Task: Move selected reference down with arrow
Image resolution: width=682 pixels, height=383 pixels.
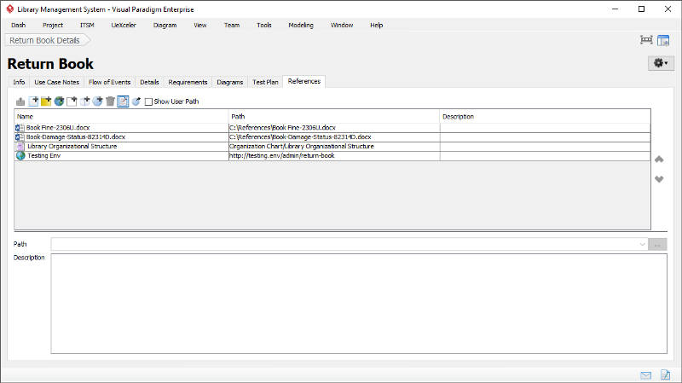Action: pyautogui.click(x=658, y=179)
